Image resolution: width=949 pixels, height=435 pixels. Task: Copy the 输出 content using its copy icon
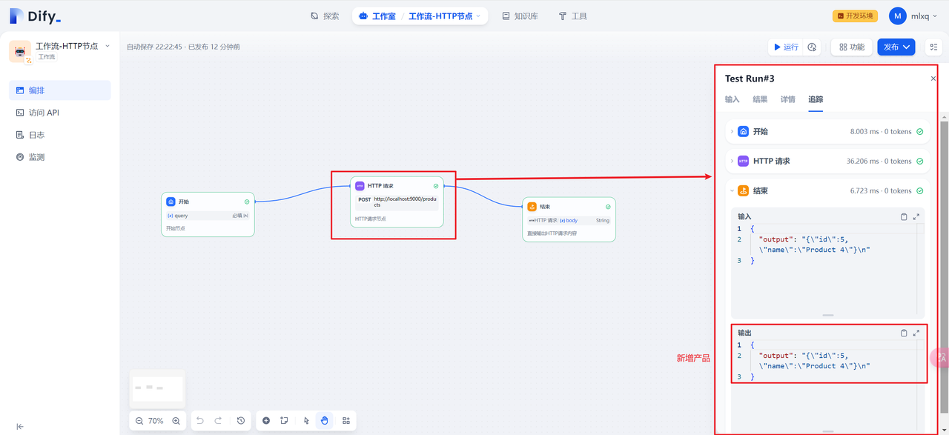[902, 333]
